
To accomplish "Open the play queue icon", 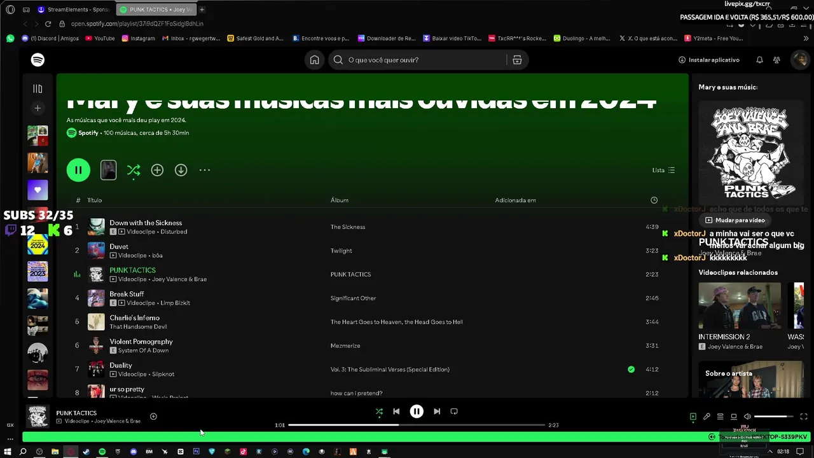I will 721,417.
